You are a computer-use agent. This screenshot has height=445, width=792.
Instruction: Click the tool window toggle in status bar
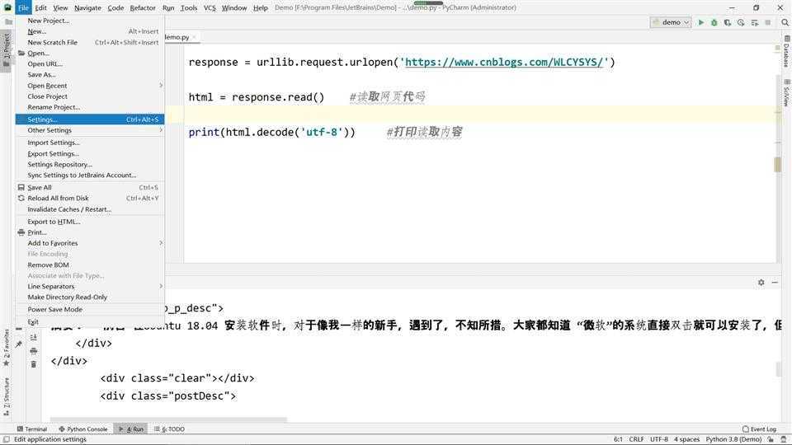coord(6,439)
